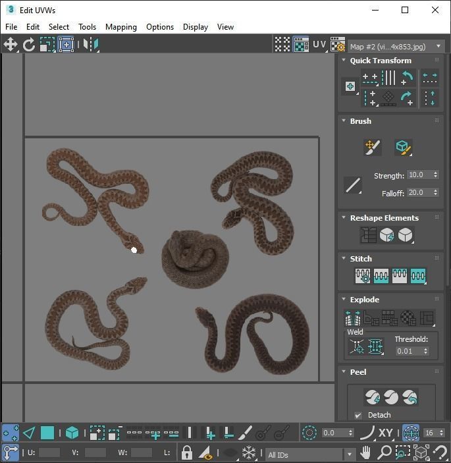Click the Mirror horizontal tool
451x463 pixels.
[91, 45]
